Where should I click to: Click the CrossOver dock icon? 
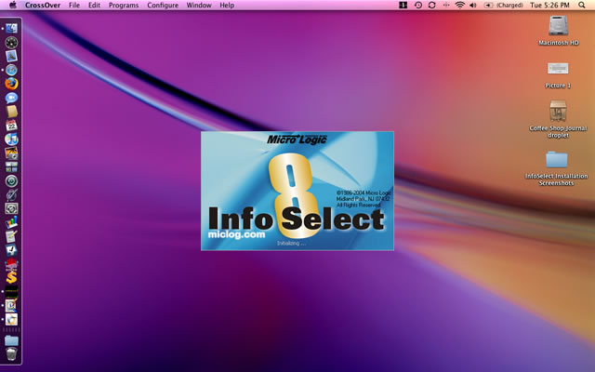pos(11,305)
